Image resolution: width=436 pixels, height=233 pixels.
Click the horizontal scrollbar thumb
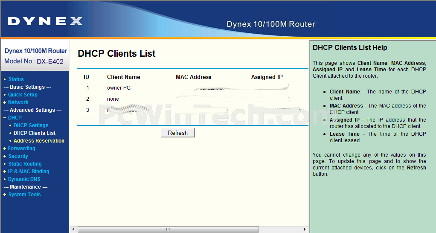168,230
